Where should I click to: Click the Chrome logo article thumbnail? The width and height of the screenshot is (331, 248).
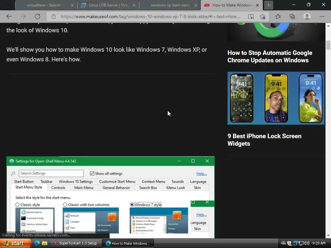coord(276,32)
